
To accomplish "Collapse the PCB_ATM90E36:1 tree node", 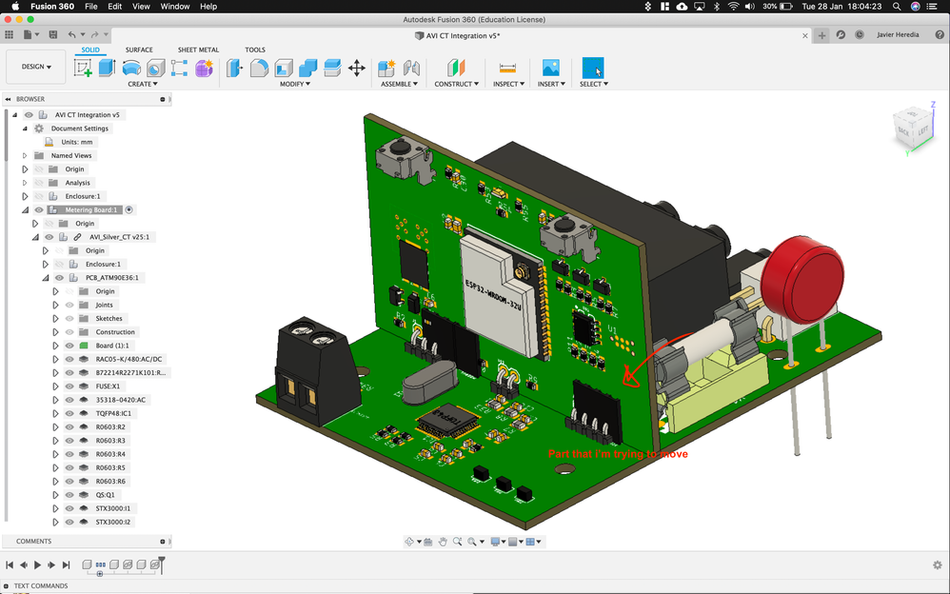I will pyautogui.click(x=46, y=278).
